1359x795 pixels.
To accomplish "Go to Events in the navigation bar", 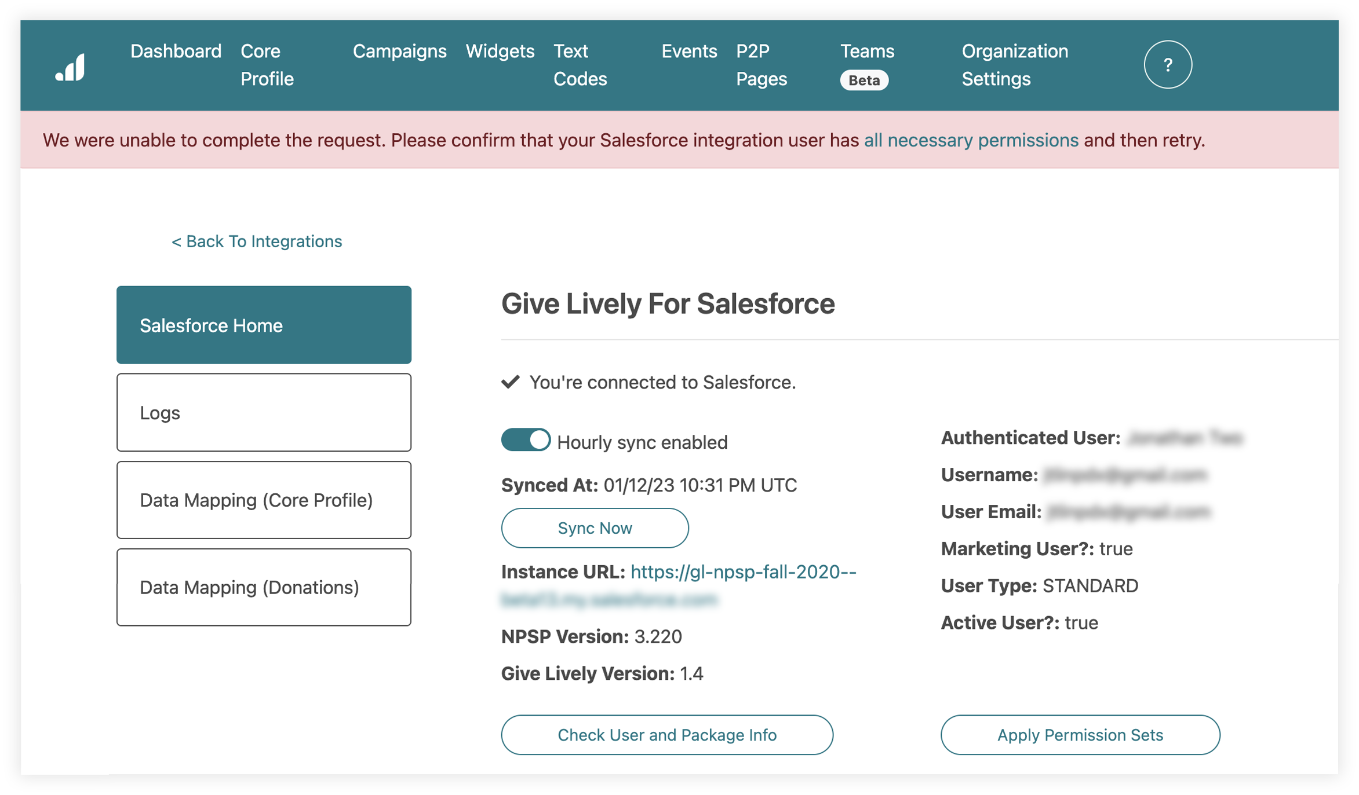I will 689,51.
